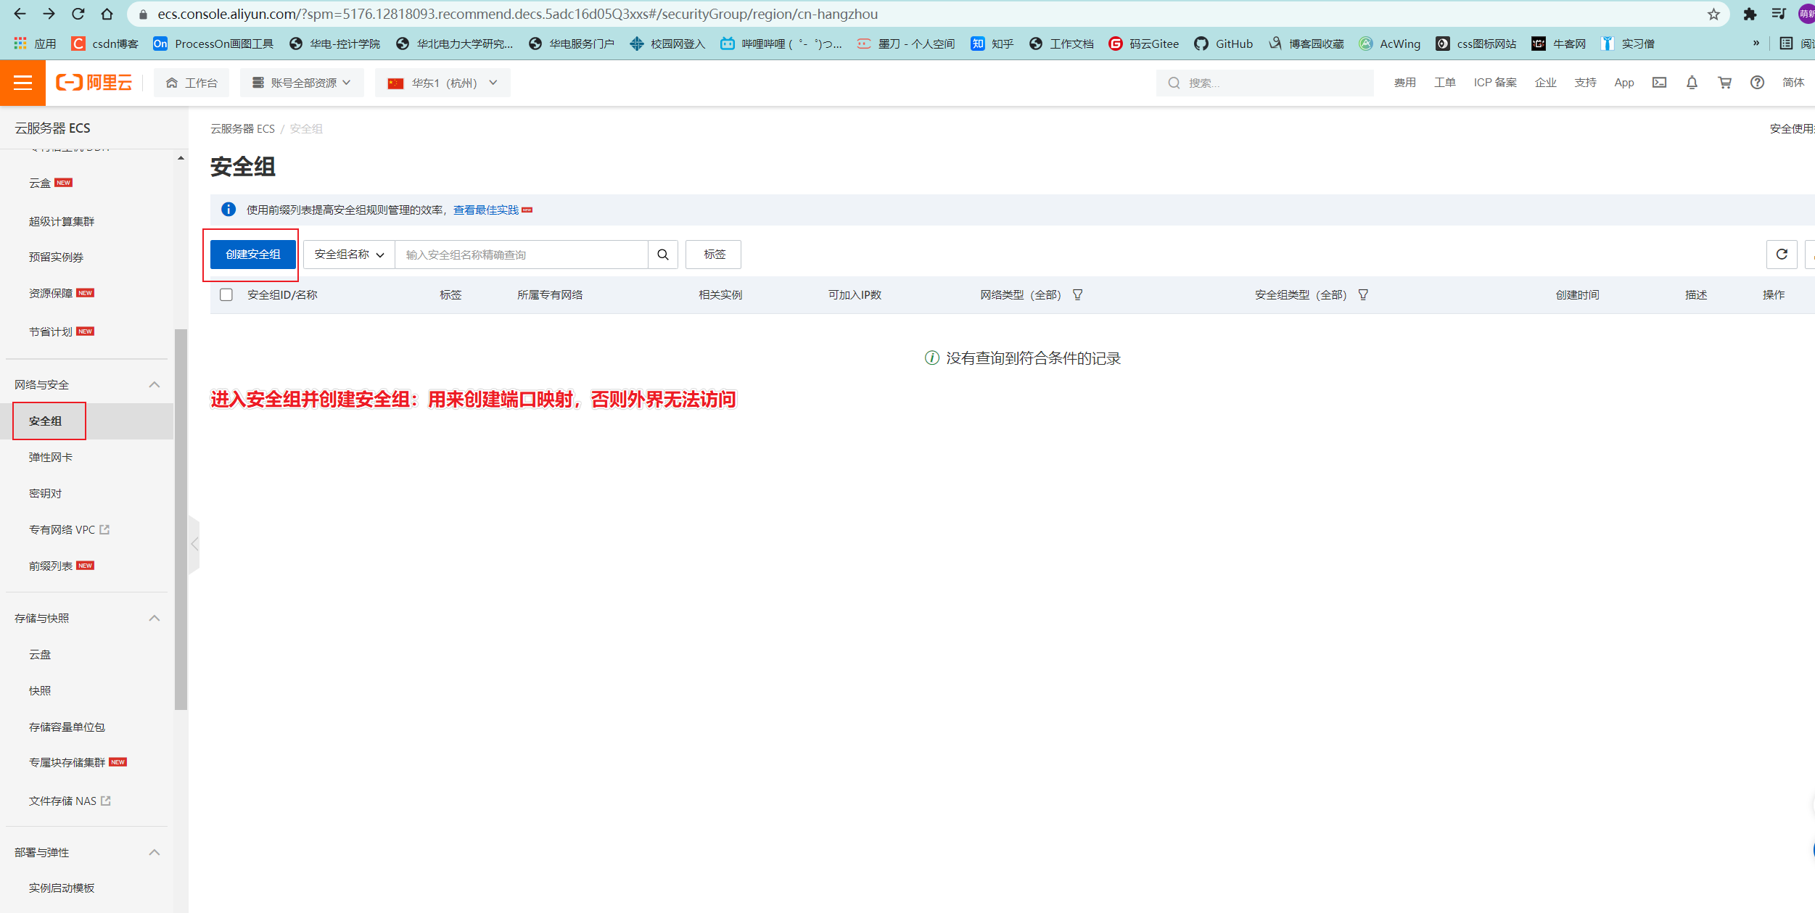This screenshot has width=1815, height=913.
Task: Open the hamburger product menu
Action: pyautogui.click(x=22, y=82)
